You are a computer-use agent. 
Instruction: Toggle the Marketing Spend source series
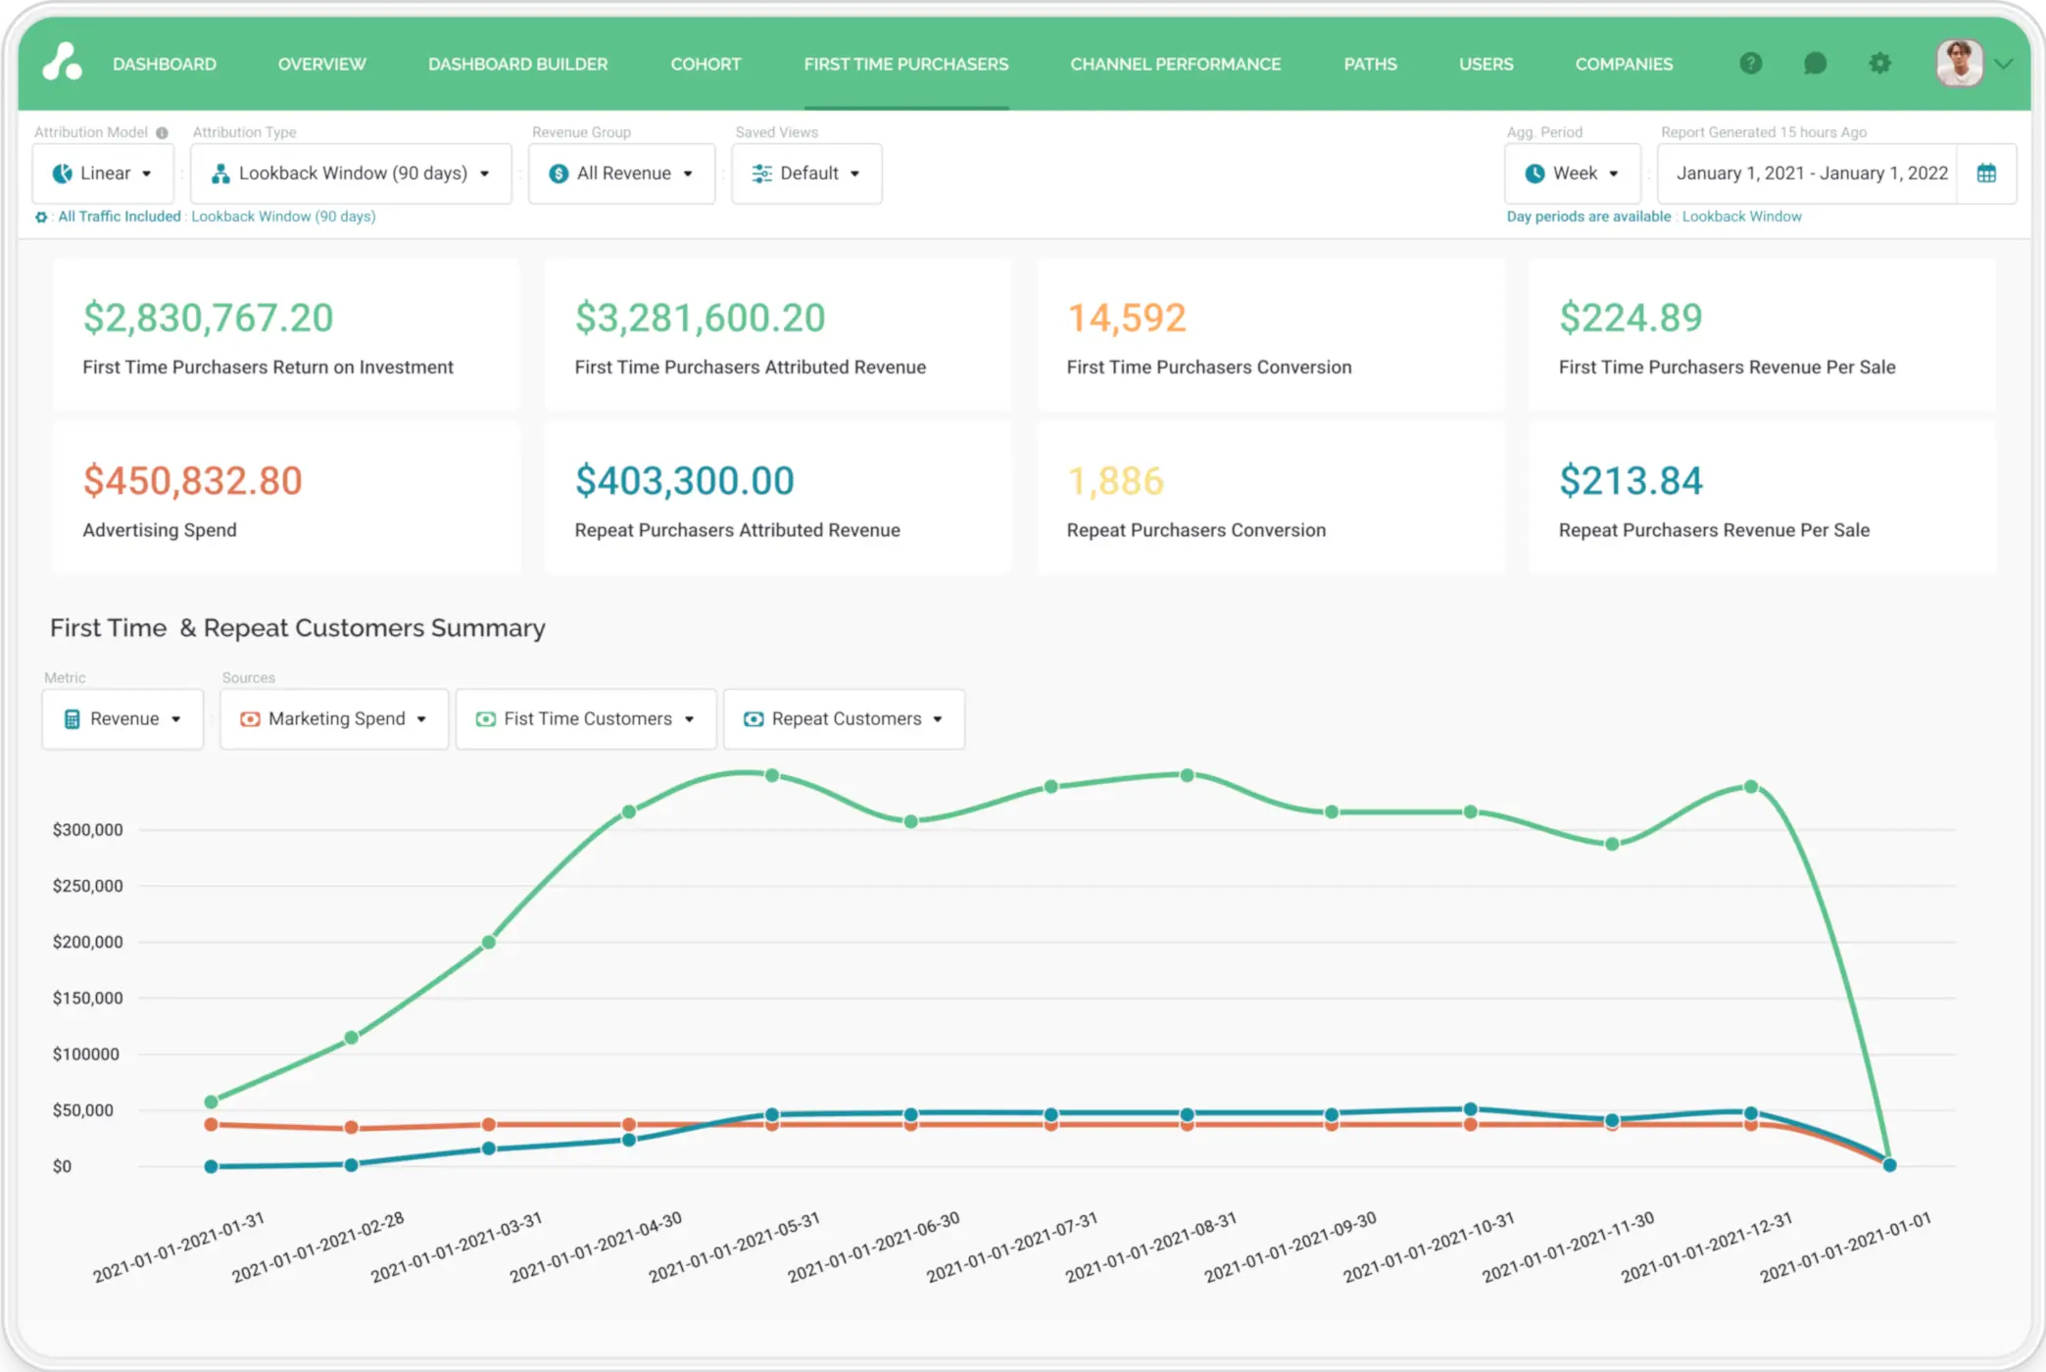tap(334, 719)
